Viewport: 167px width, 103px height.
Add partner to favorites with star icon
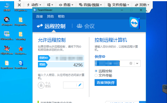pyautogui.click(x=131, y=63)
